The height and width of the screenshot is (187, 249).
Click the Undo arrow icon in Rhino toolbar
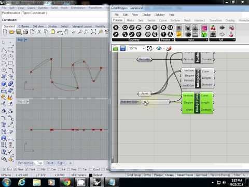point(60,32)
